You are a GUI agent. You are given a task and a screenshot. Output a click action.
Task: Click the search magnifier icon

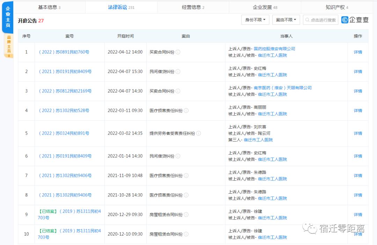click(x=308, y=20)
